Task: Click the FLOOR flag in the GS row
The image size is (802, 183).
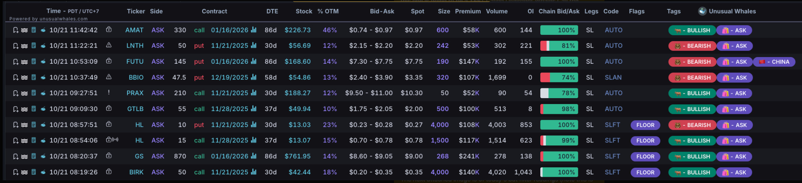Action: pyautogui.click(x=645, y=156)
